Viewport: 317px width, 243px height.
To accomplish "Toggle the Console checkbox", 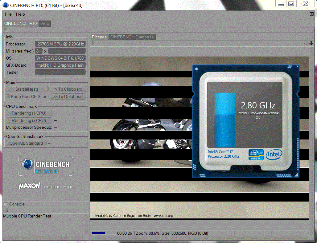I will [6, 204].
